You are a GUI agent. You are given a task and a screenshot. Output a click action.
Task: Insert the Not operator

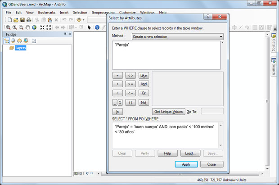pyautogui.click(x=144, y=103)
